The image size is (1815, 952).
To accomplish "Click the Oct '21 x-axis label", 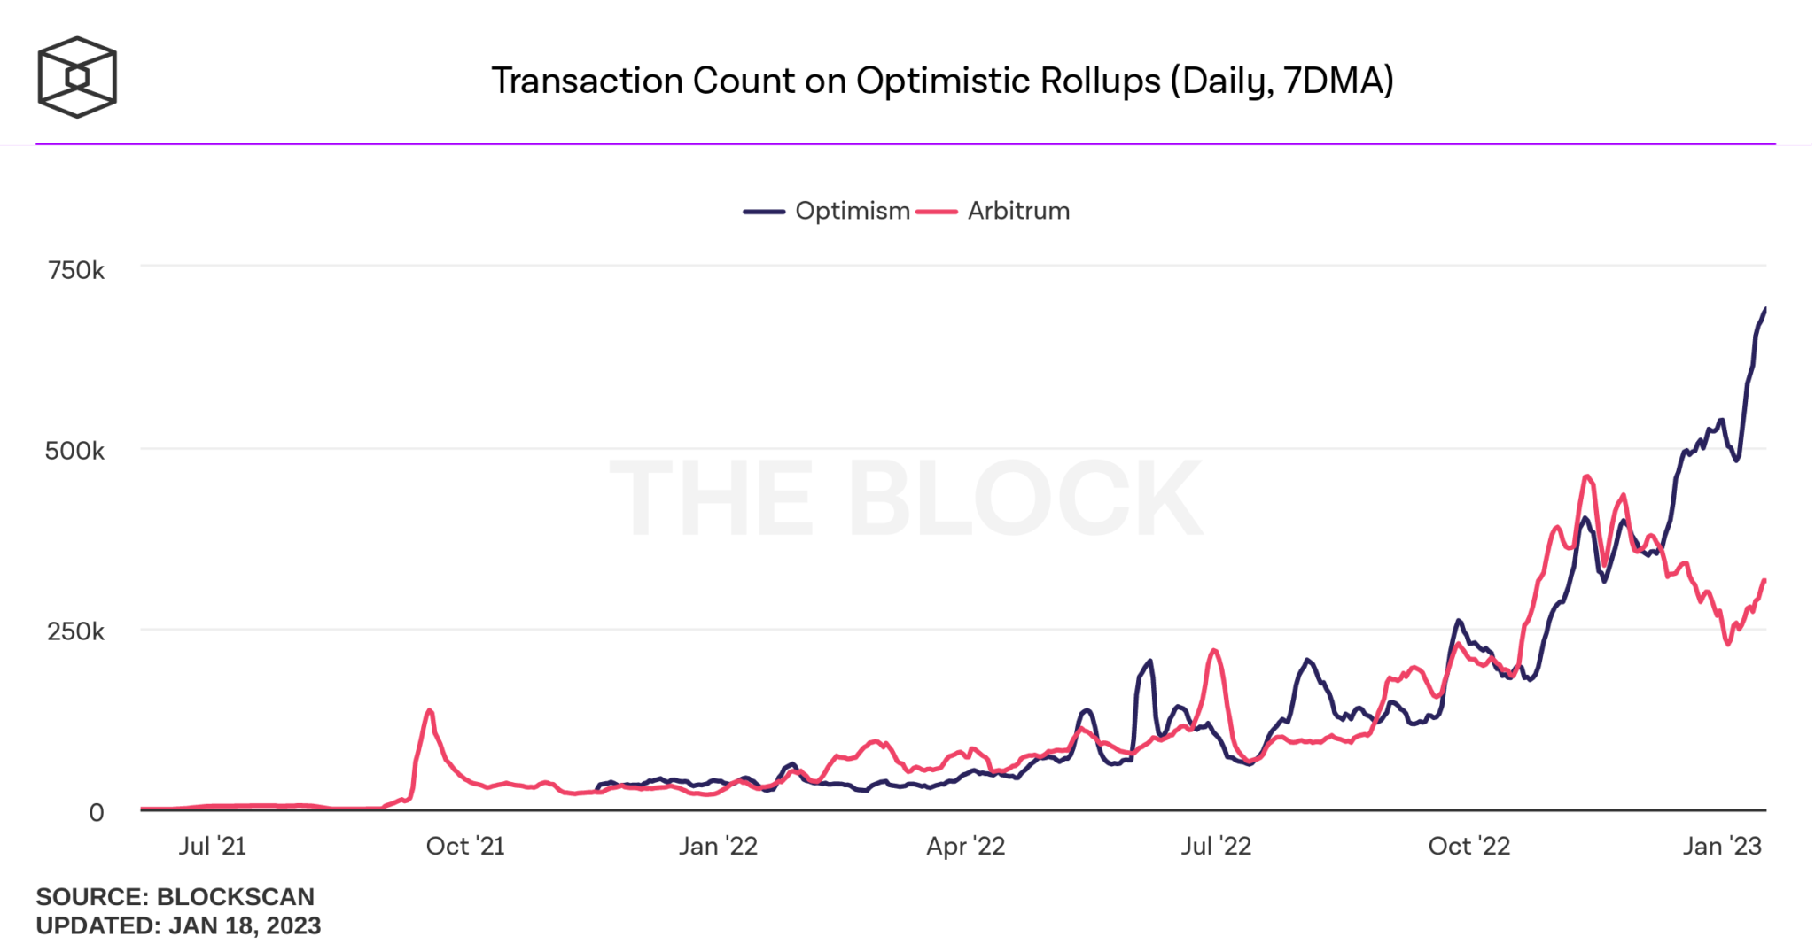I will (465, 846).
